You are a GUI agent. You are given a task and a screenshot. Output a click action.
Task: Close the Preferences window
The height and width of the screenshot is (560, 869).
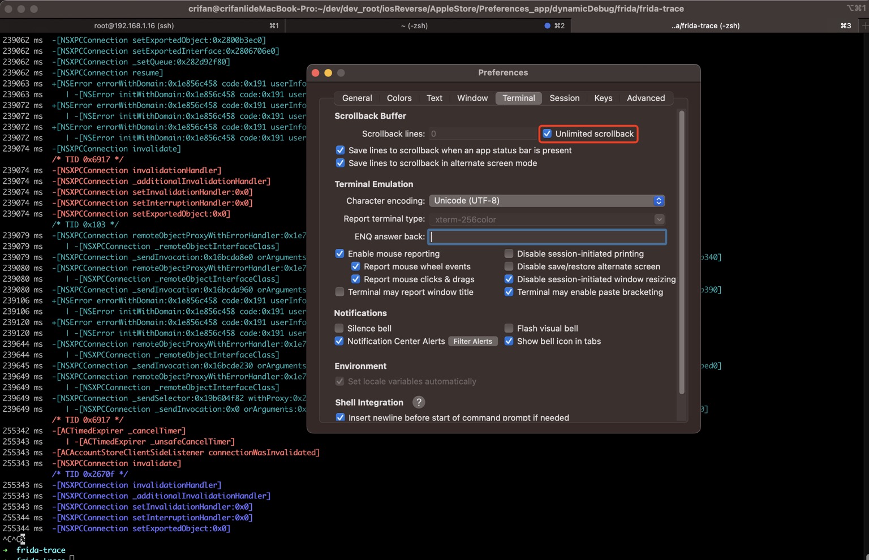click(x=316, y=72)
